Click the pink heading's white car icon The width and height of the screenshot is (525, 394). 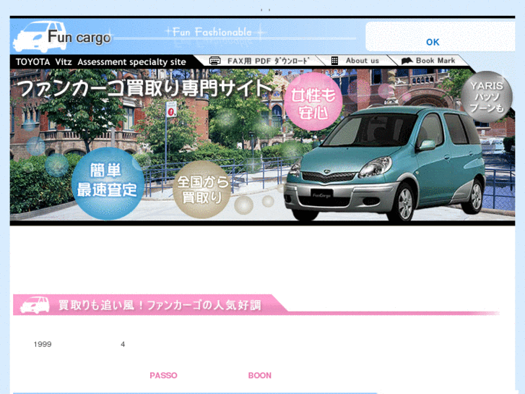tap(35, 305)
